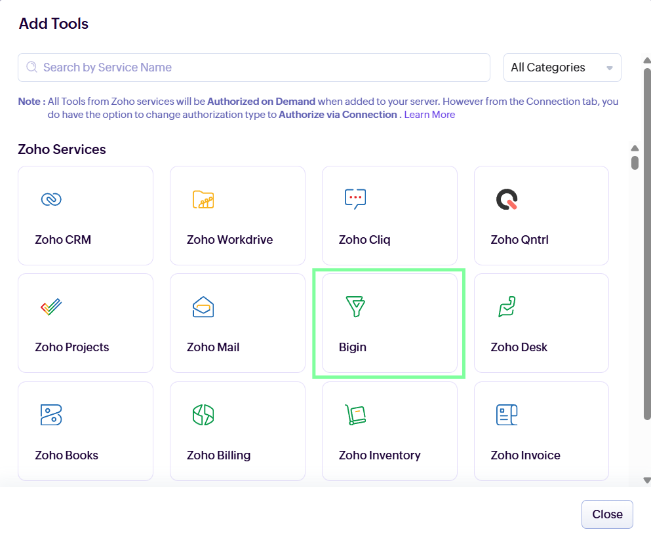The width and height of the screenshot is (651, 538).
Task: Choose the Zoho Billing icon
Action: 203,415
